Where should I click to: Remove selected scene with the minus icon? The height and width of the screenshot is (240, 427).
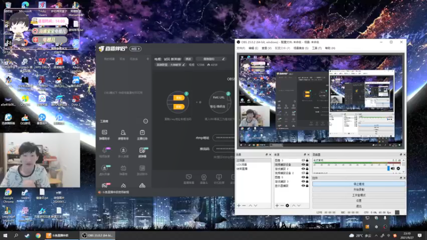[x=244, y=206]
